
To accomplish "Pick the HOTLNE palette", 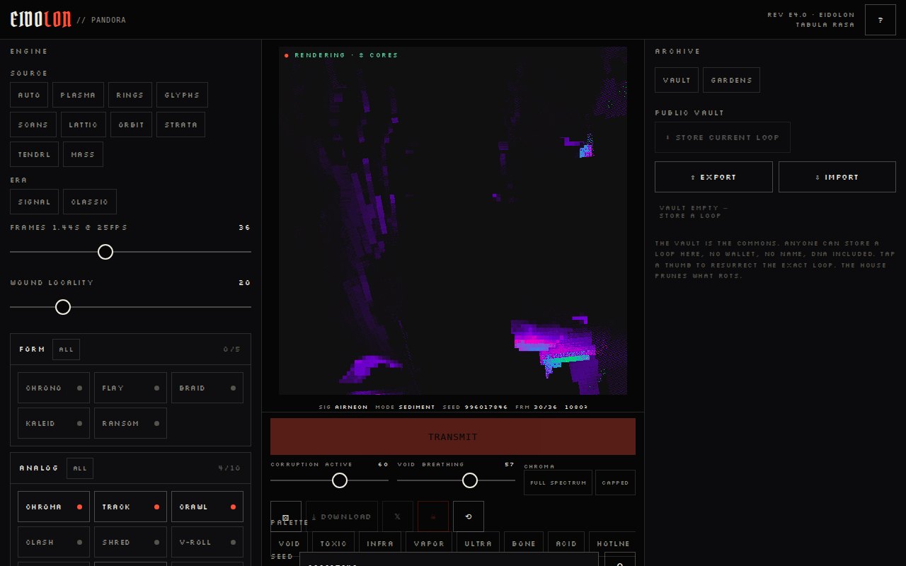I will [x=613, y=543].
